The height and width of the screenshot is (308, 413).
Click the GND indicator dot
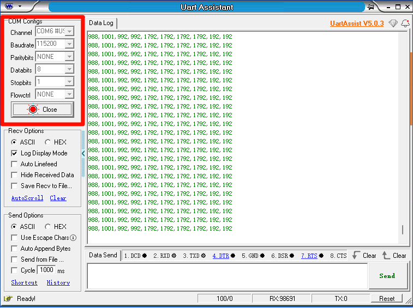point(262,256)
